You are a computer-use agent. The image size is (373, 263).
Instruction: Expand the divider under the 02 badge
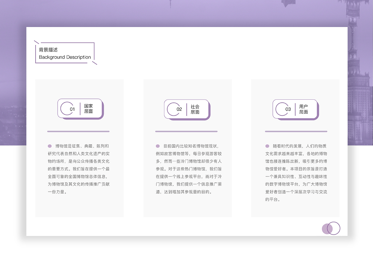(x=186, y=131)
